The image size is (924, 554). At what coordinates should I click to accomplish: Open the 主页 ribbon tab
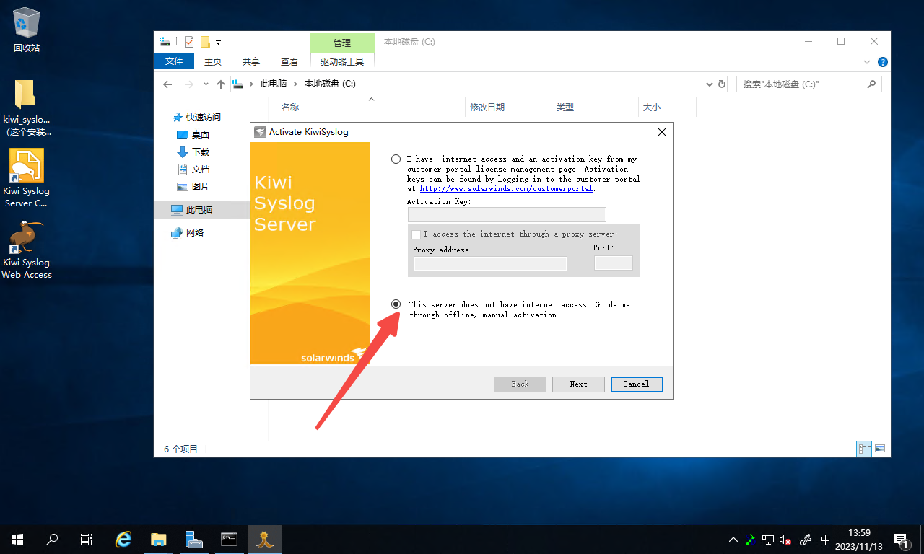[x=213, y=61]
